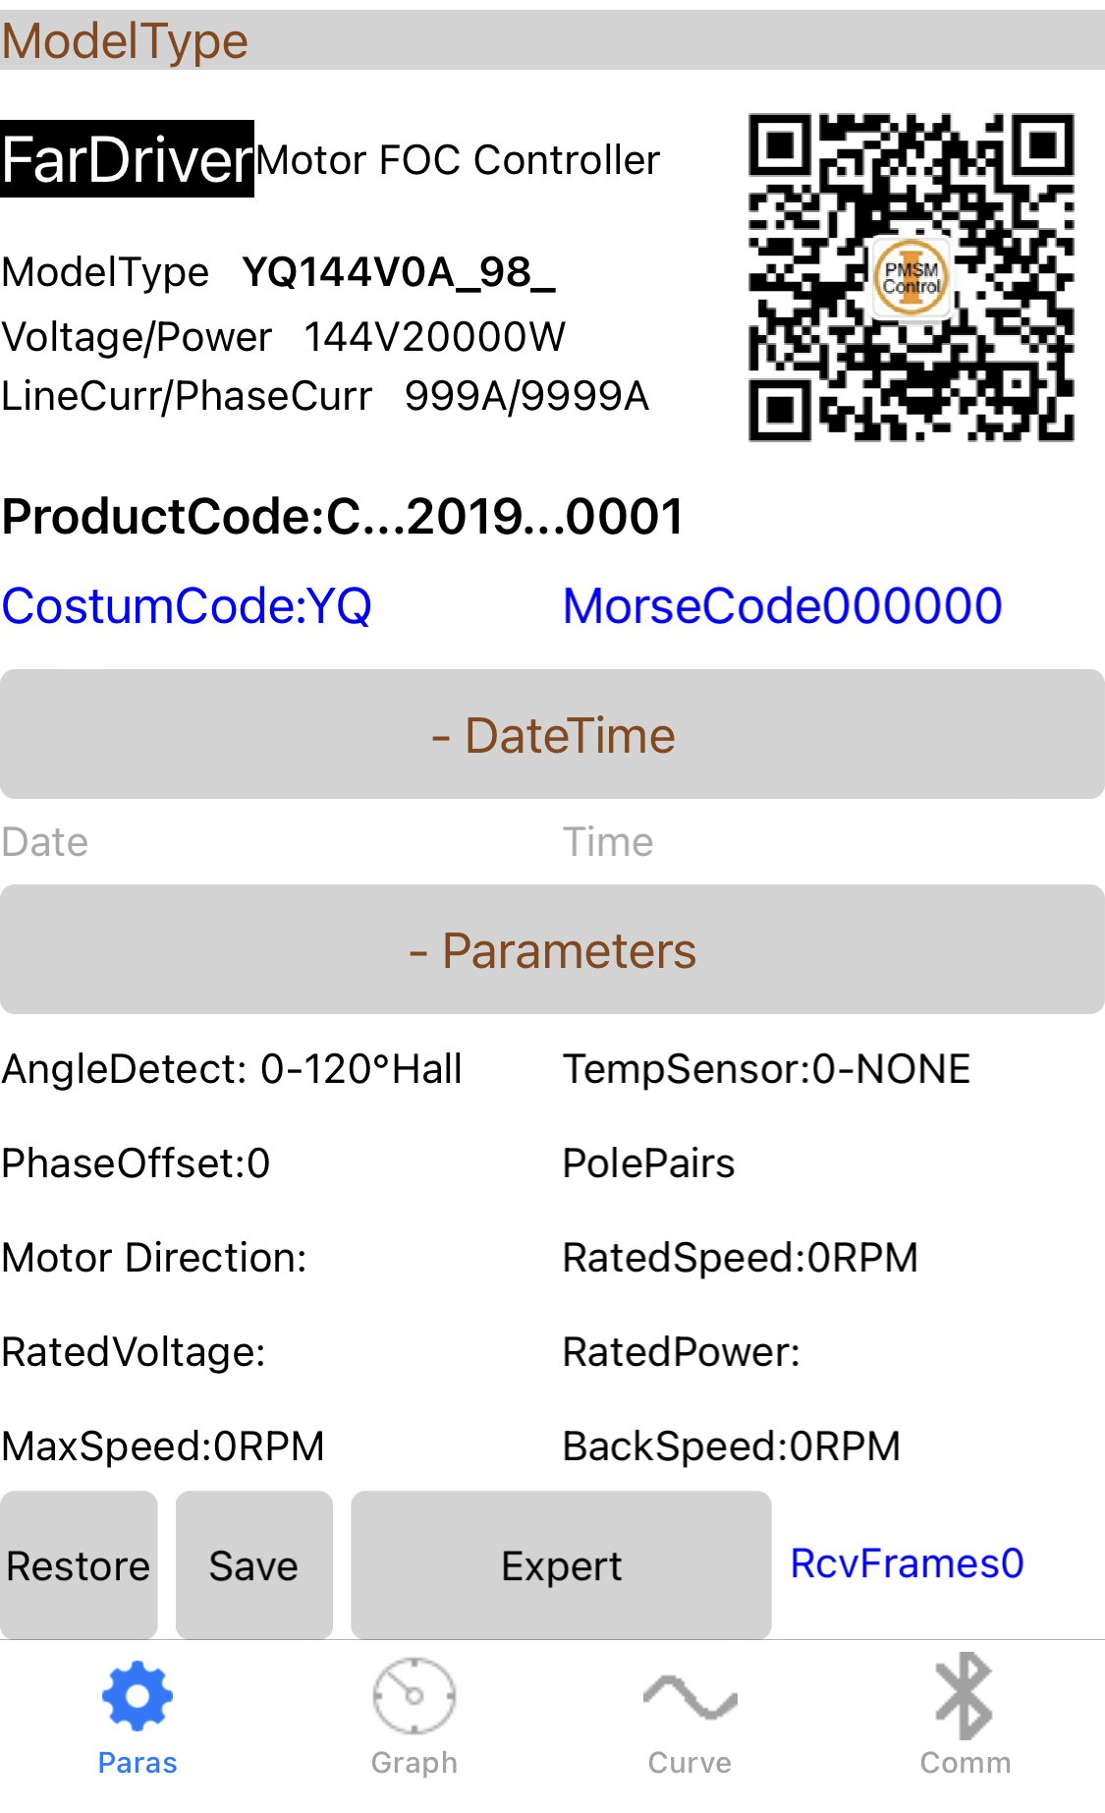
Task: Select the AngleDetect 0-120°Hall setting
Action: 232,1069
